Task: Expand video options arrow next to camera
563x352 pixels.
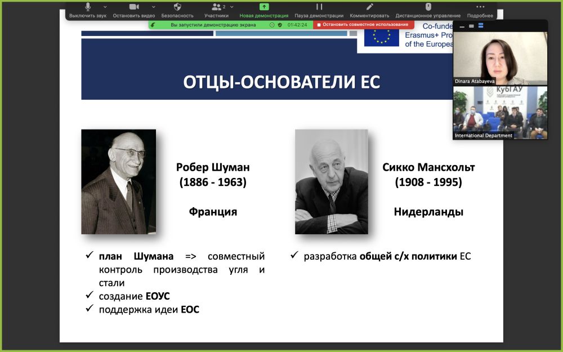Action: click(x=154, y=7)
